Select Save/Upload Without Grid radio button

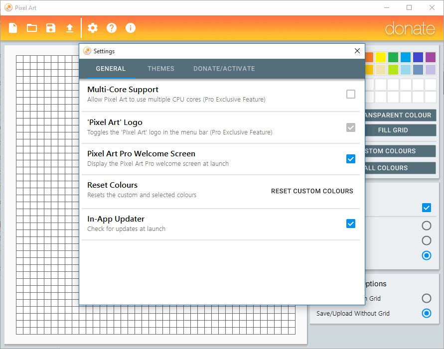tap(427, 313)
